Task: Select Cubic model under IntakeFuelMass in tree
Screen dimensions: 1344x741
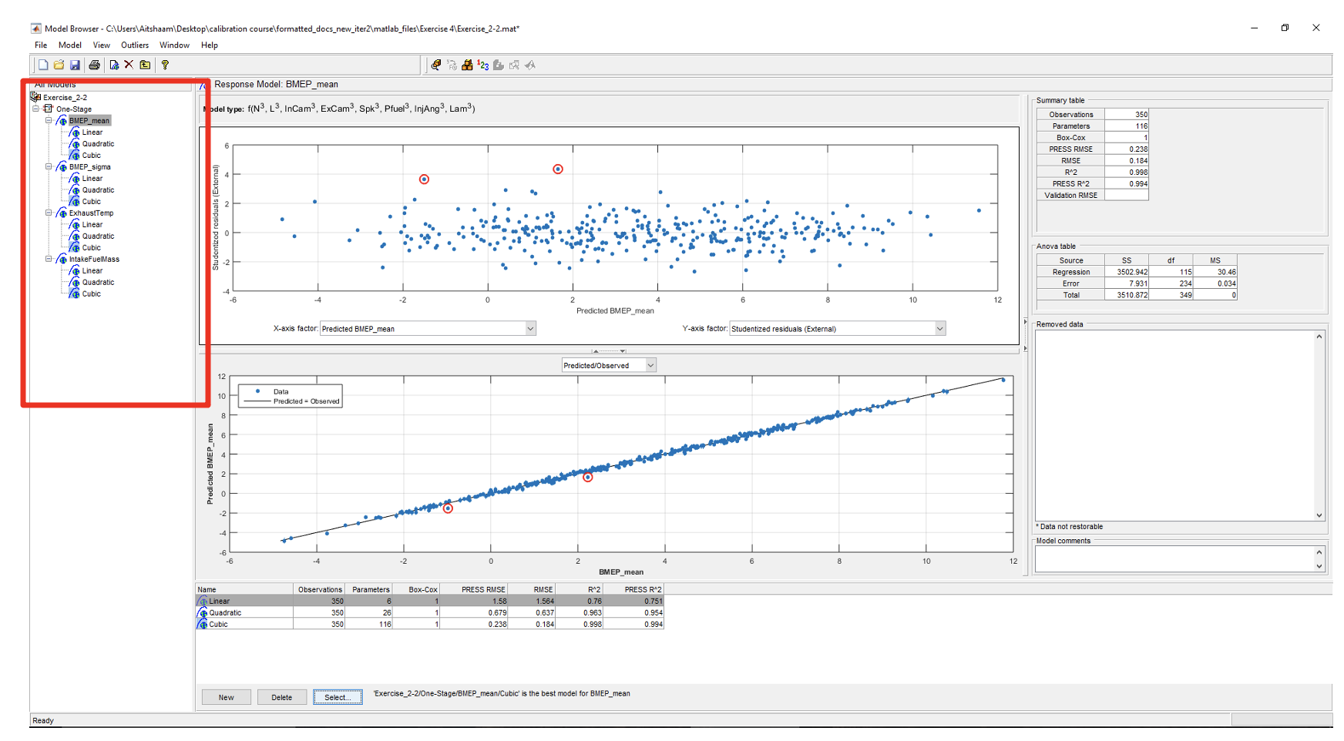Action: 92,294
